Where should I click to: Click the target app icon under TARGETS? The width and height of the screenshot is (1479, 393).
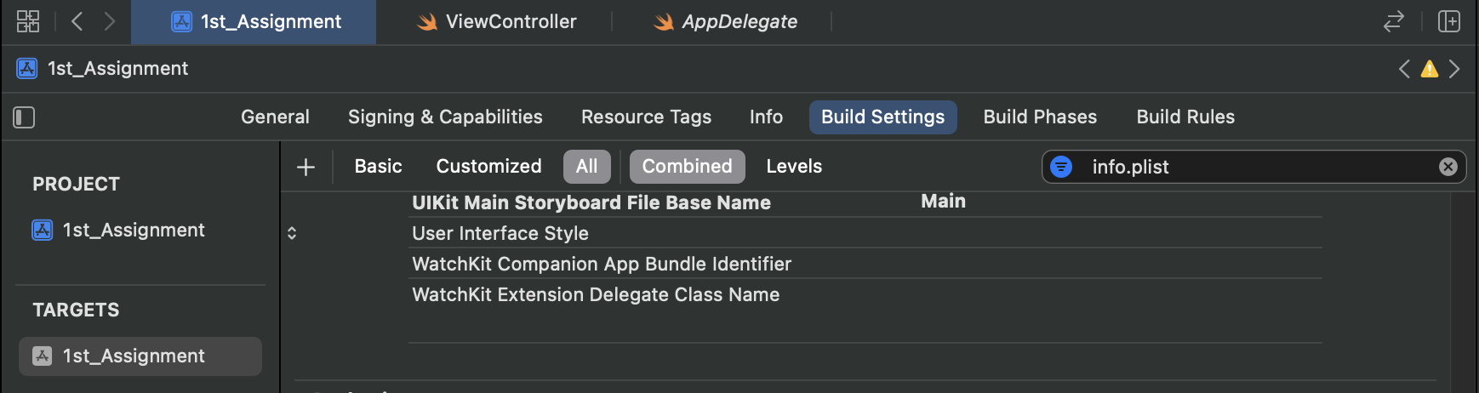(43, 356)
